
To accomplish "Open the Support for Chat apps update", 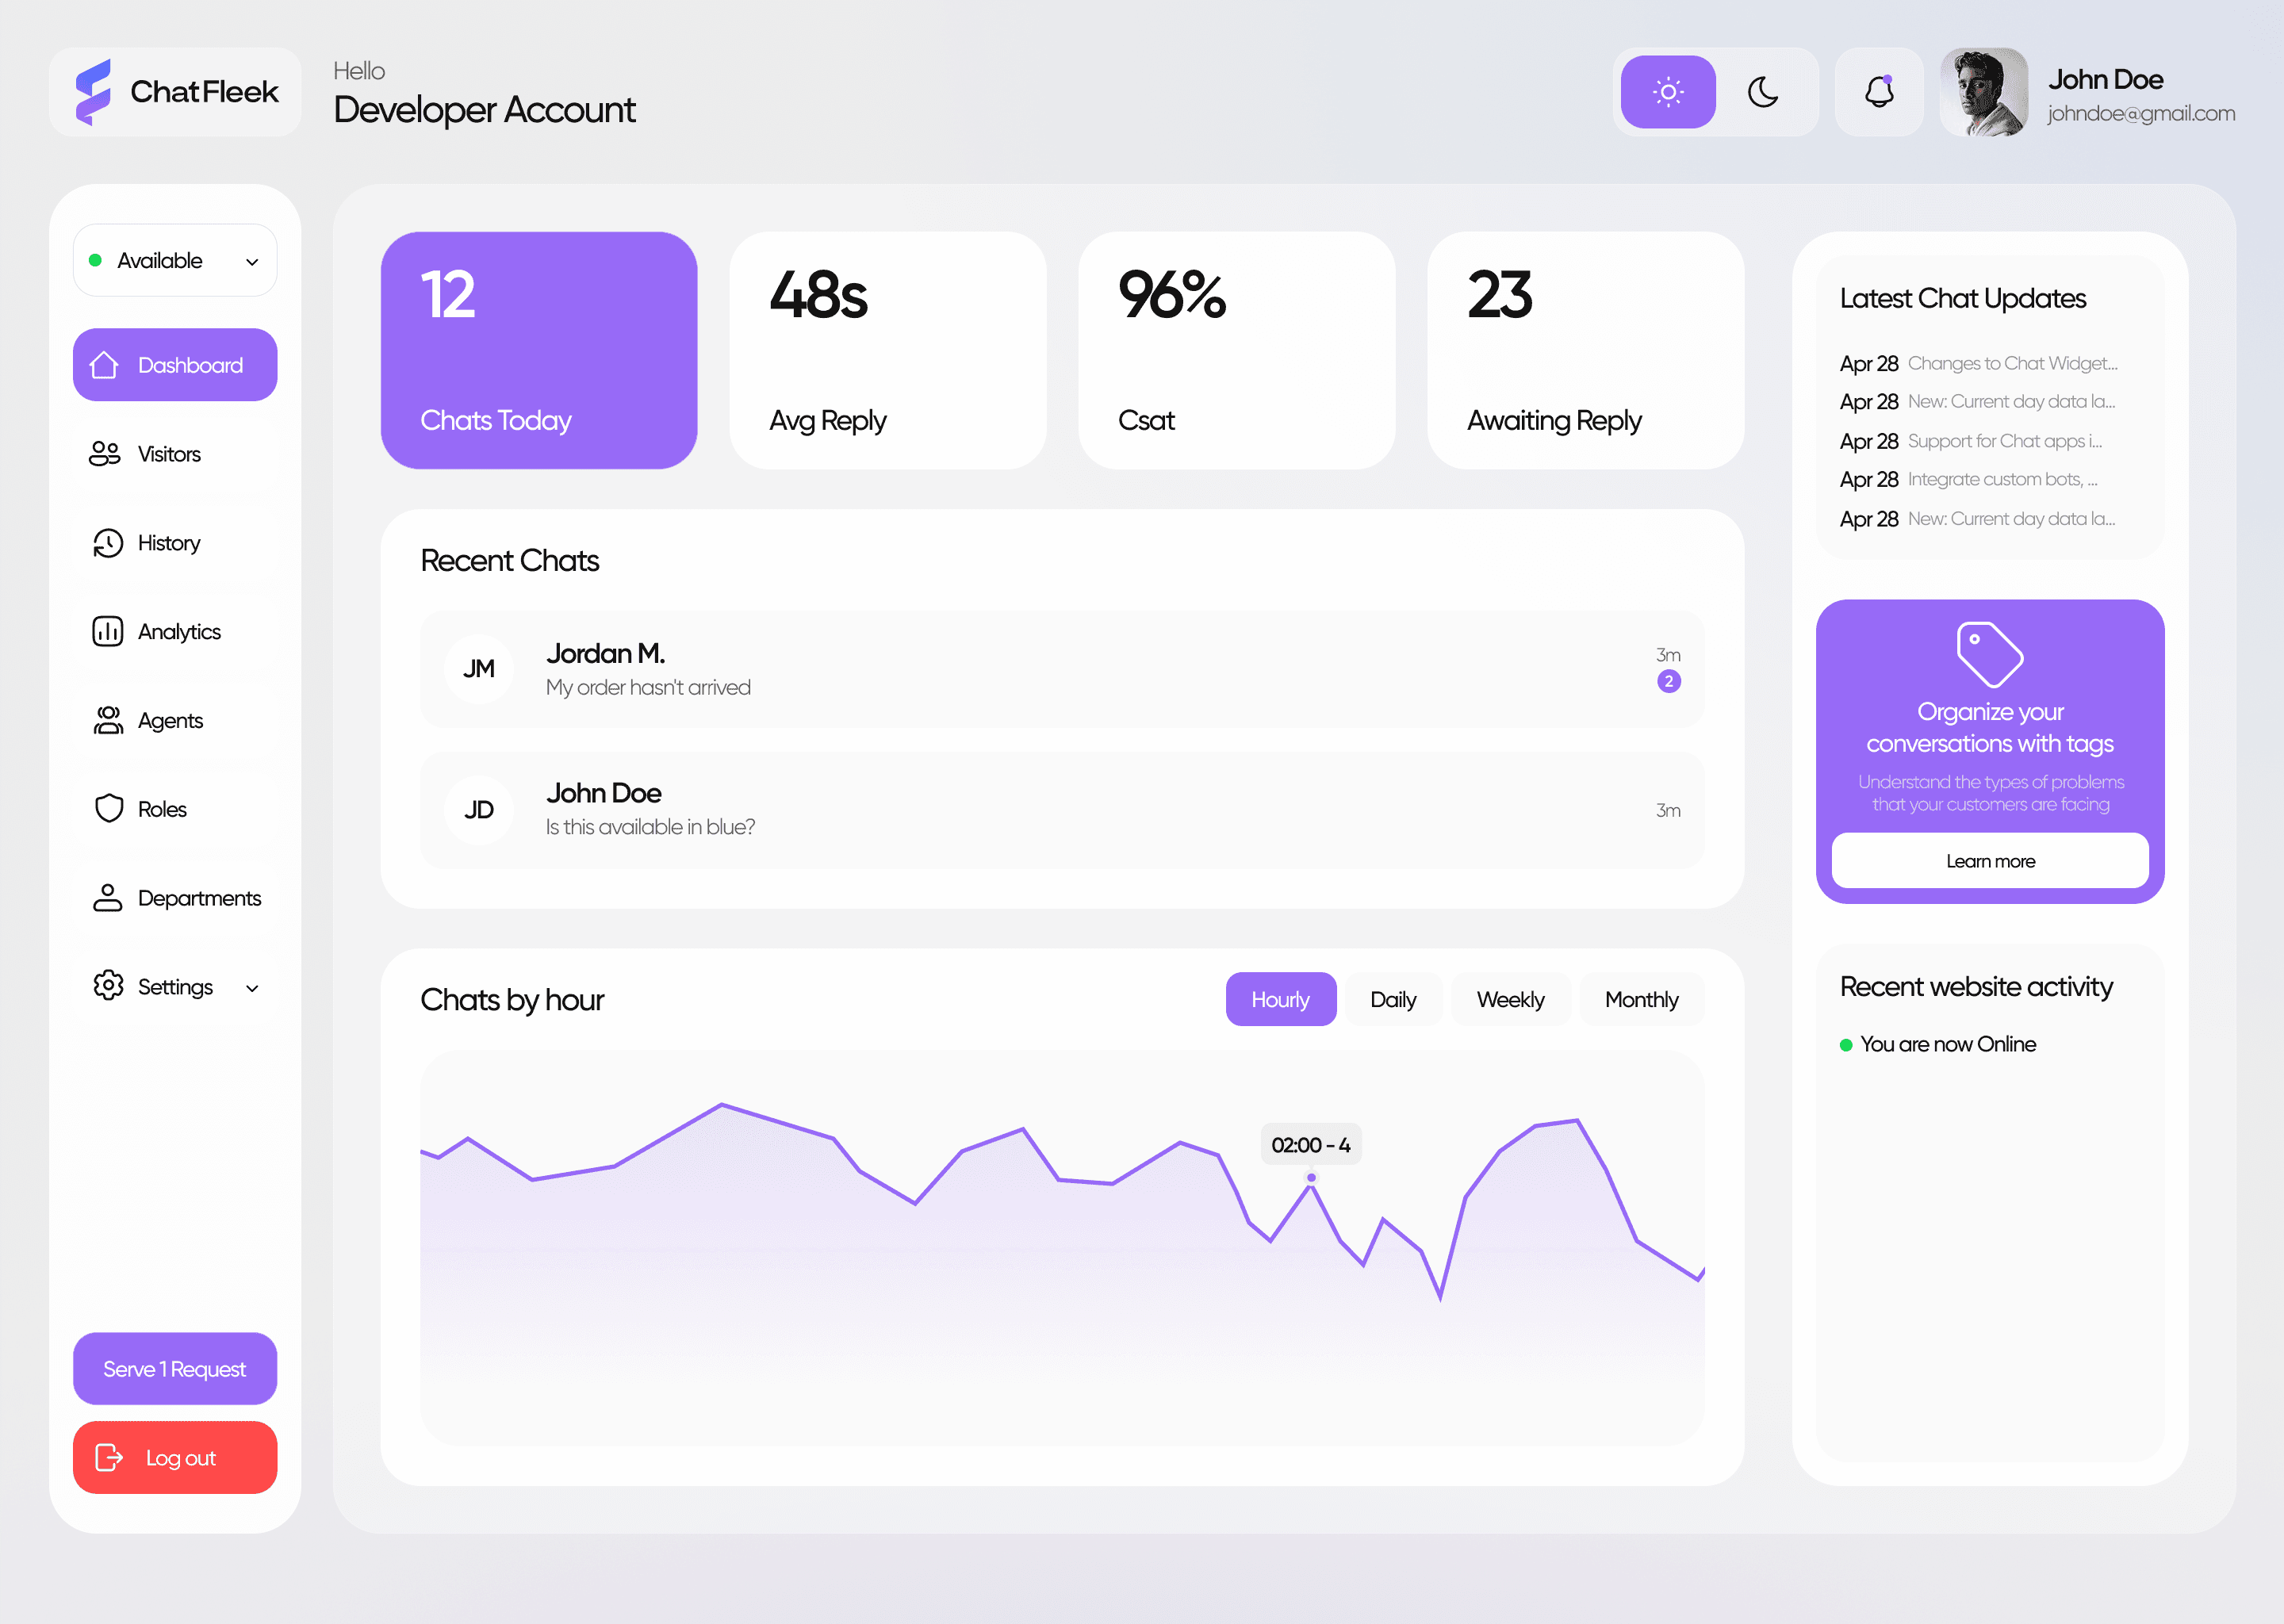I will coord(1971,441).
